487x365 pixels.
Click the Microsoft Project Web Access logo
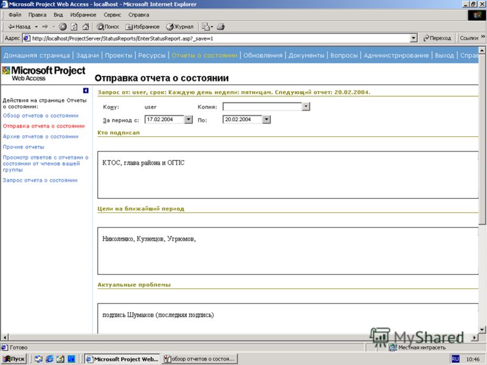[44, 74]
